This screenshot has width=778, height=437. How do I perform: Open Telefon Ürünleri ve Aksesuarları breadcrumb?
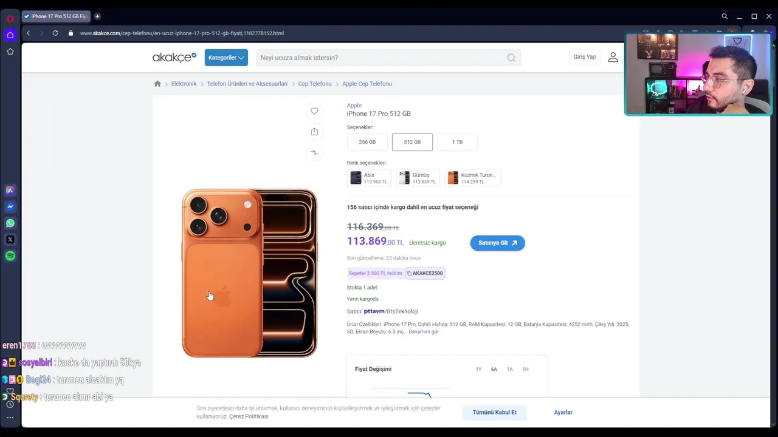click(247, 84)
